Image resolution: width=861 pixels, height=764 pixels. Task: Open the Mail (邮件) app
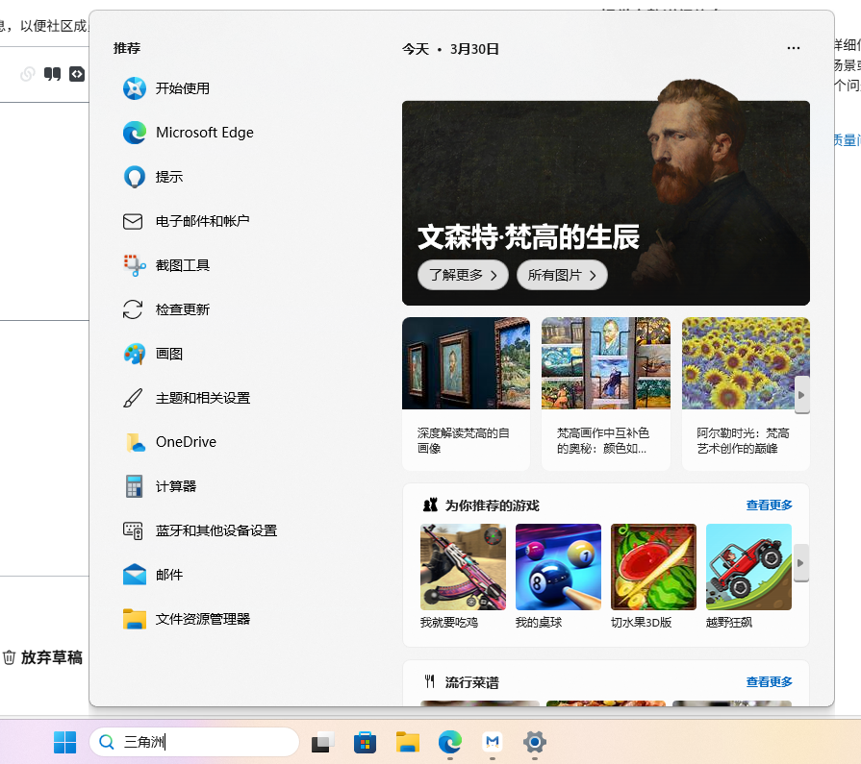click(x=170, y=574)
